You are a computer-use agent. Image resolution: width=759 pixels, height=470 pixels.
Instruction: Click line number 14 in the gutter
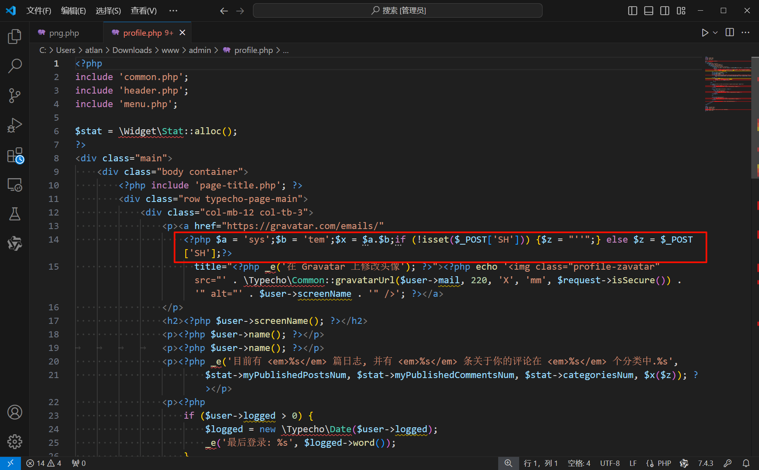(x=54, y=239)
